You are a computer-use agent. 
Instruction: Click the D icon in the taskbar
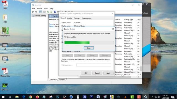64,97
